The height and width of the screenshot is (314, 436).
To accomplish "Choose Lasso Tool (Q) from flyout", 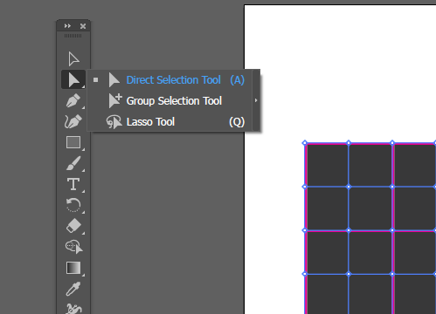I will [x=170, y=122].
